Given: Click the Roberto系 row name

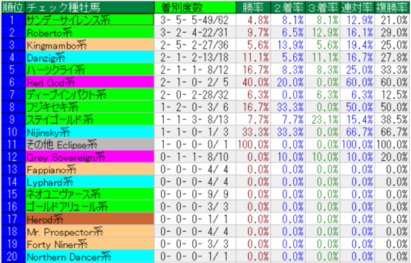Looking at the screenshot, I should pyautogui.click(x=89, y=32).
